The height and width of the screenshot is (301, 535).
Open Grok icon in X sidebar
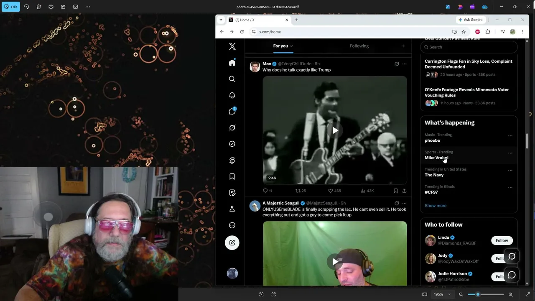pos(232,128)
